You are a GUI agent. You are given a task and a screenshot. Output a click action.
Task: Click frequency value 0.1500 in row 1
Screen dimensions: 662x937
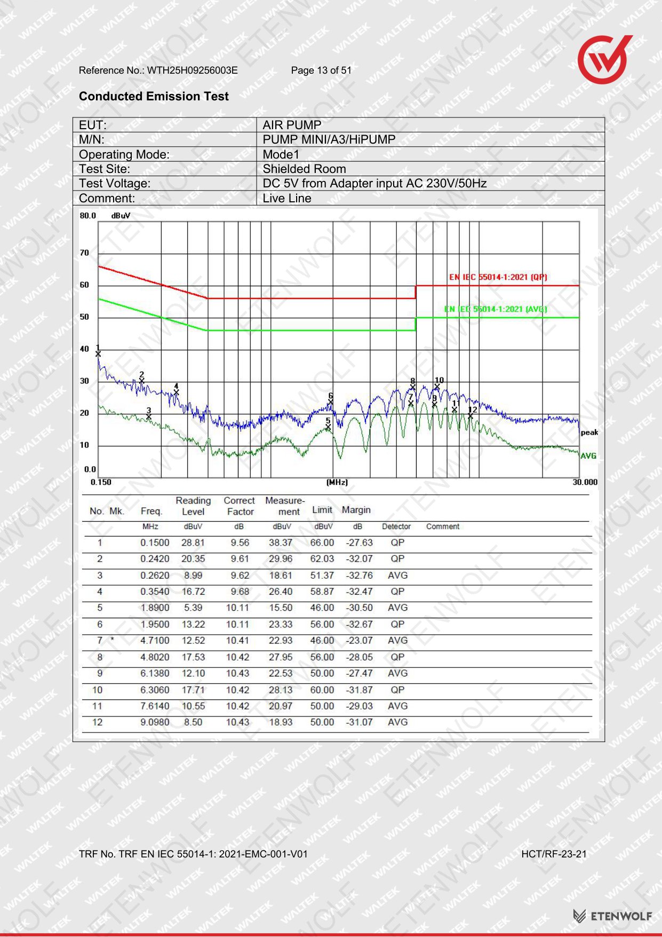pyautogui.click(x=155, y=542)
